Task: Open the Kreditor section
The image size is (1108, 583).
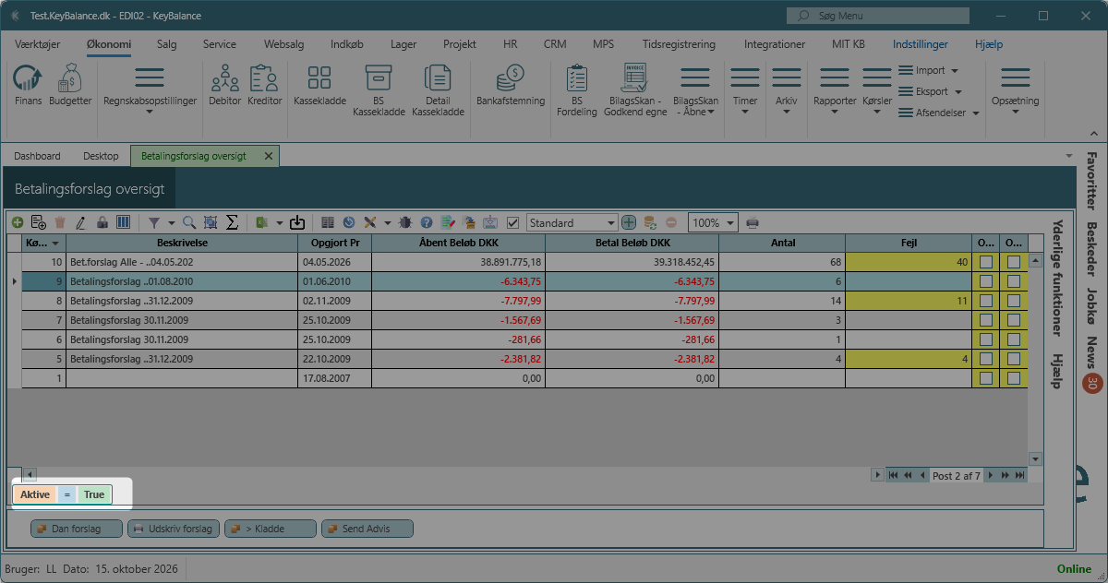Action: click(265, 84)
